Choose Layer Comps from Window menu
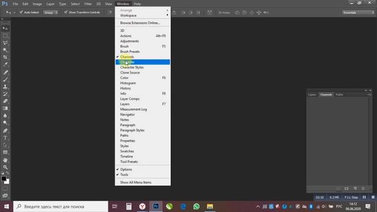The image size is (377, 212). [x=143, y=99]
